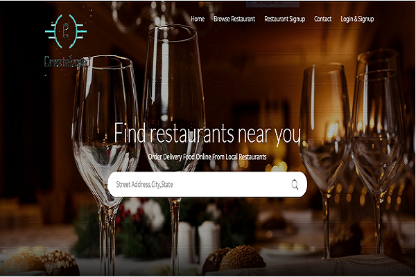Image resolution: width=416 pixels, height=277 pixels.
Task: Click the word 'Browse' in the navigation bar
Action: tap(222, 19)
